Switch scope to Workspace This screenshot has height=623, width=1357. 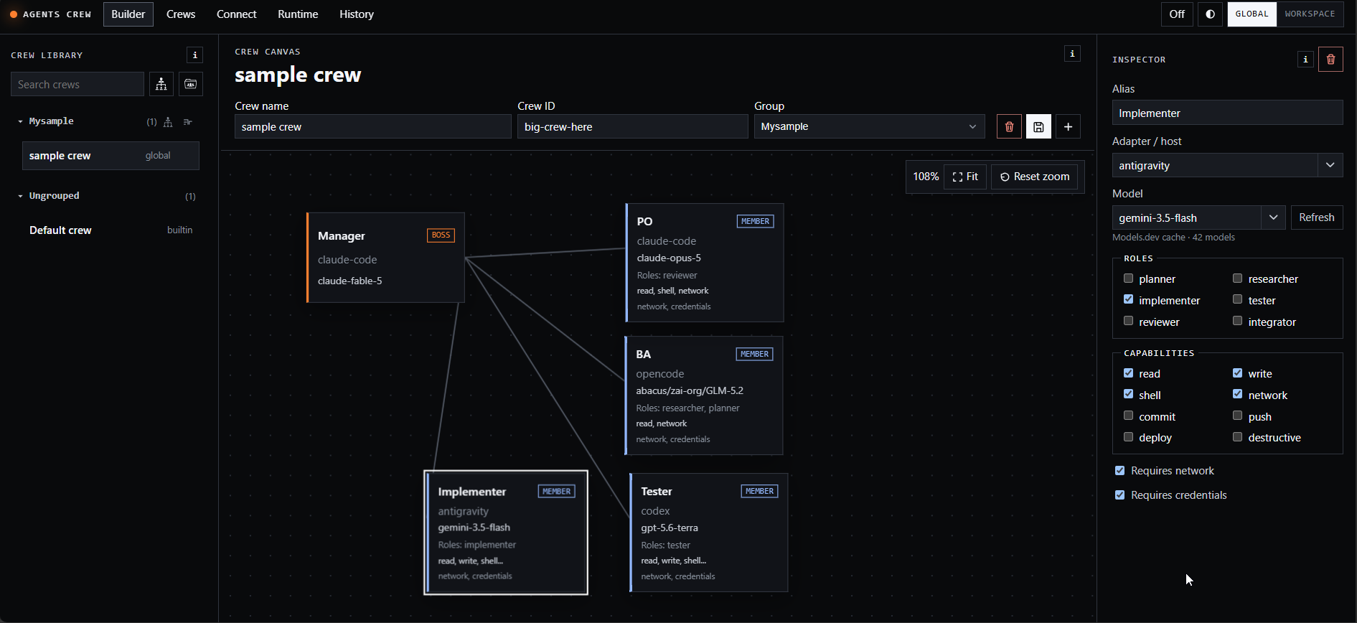pos(1310,14)
